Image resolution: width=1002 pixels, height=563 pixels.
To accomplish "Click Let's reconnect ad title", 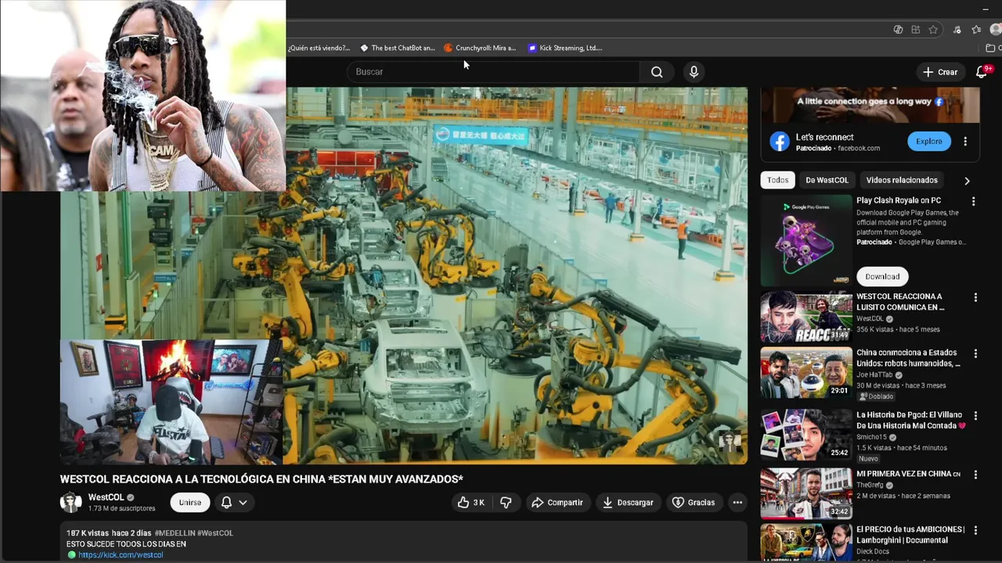I will [x=824, y=137].
